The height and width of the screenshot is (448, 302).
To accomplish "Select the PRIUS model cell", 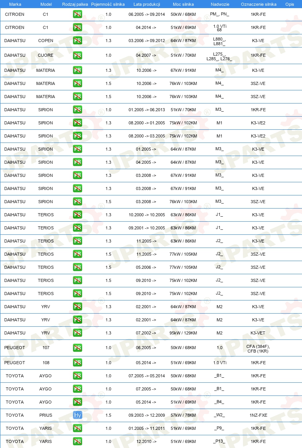I will pyautogui.click(x=46, y=416).
